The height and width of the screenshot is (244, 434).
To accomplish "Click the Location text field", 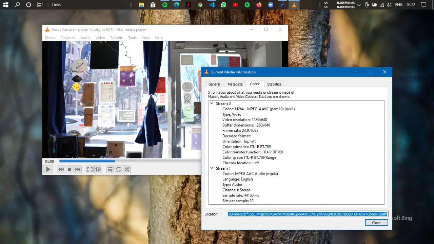I will click(308, 214).
